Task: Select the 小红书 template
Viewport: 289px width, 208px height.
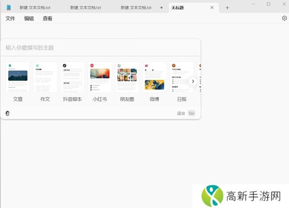Action: pos(100,78)
